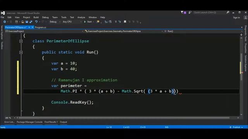Open the Debug menu

tap(45, 17)
